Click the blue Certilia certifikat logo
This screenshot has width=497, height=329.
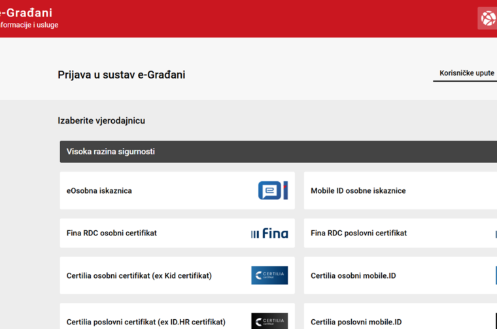pos(269,275)
